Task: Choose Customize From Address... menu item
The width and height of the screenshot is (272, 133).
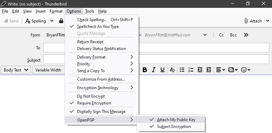Action: pyautogui.click(x=102, y=79)
